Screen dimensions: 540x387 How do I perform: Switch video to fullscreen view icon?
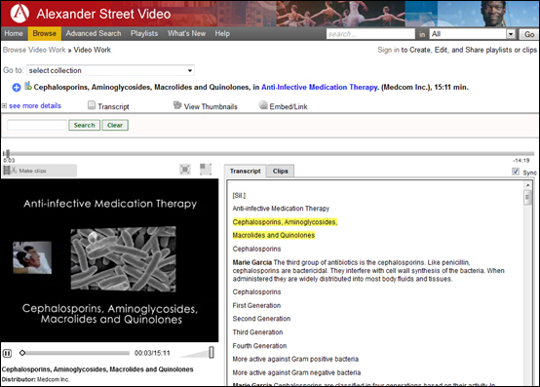coord(185,169)
